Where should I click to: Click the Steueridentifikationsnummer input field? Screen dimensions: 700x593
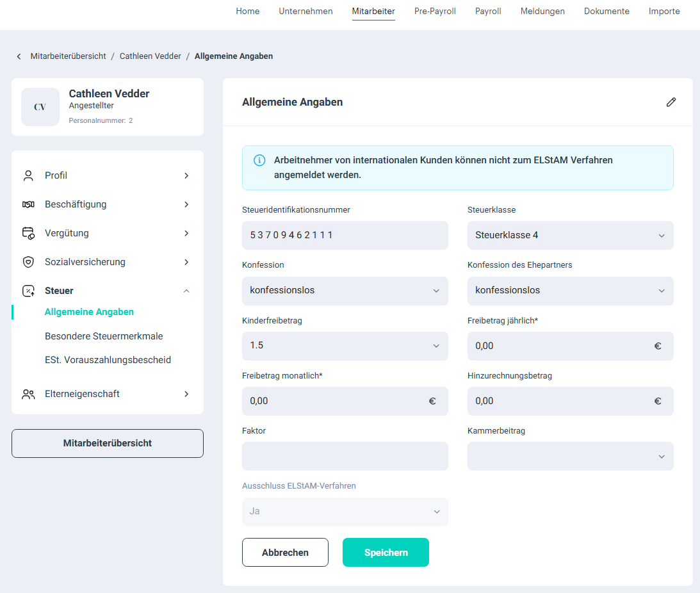coord(345,235)
